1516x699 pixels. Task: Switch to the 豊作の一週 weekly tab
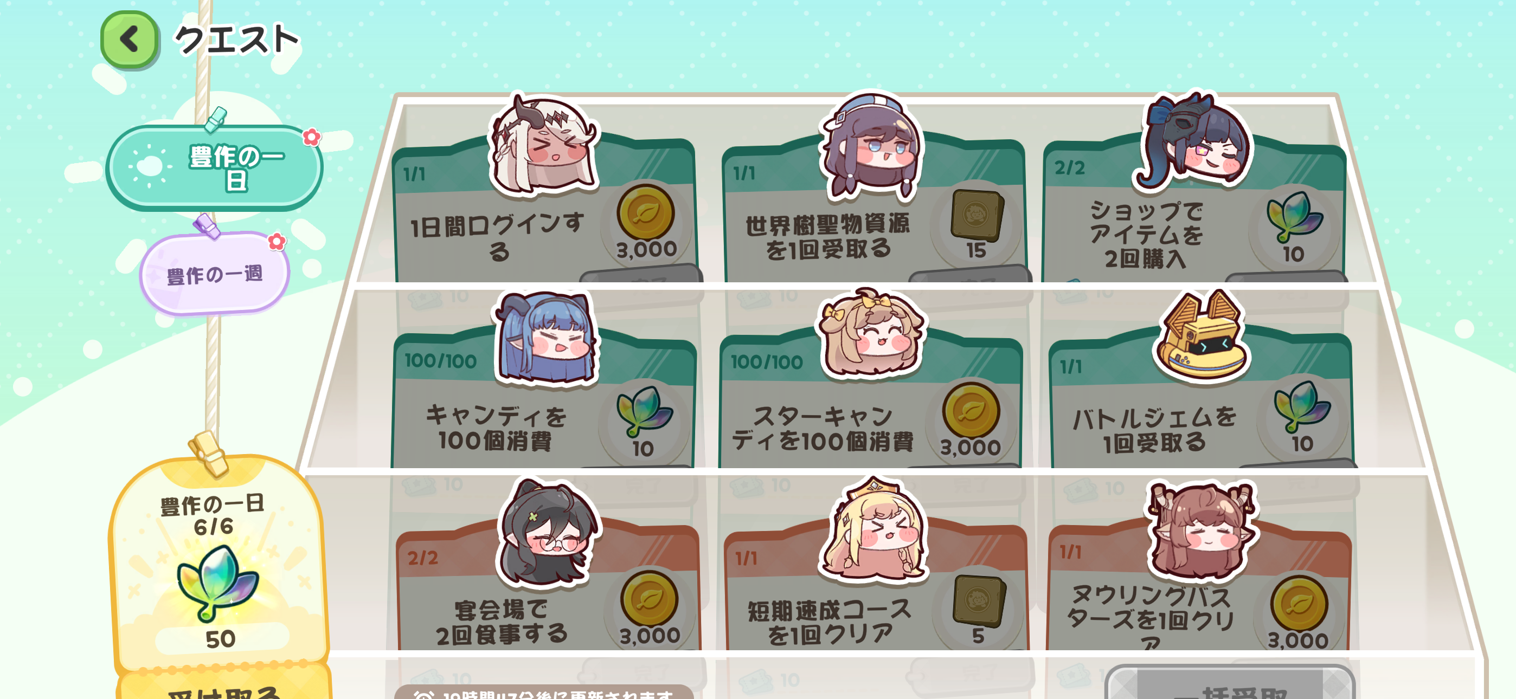point(214,274)
